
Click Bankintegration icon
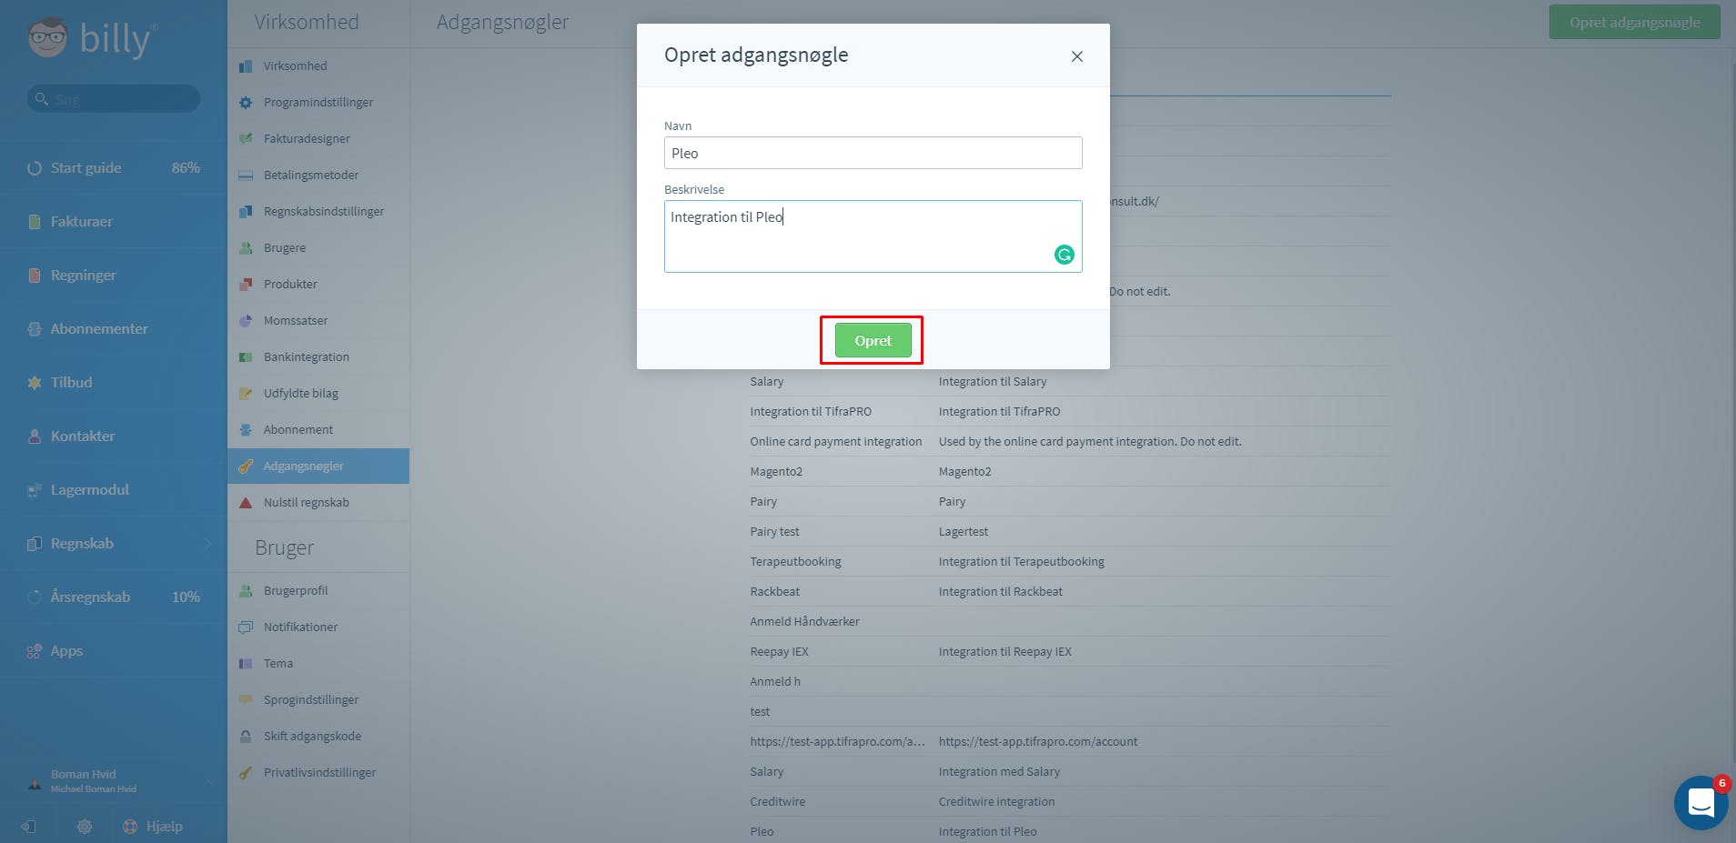click(x=246, y=357)
